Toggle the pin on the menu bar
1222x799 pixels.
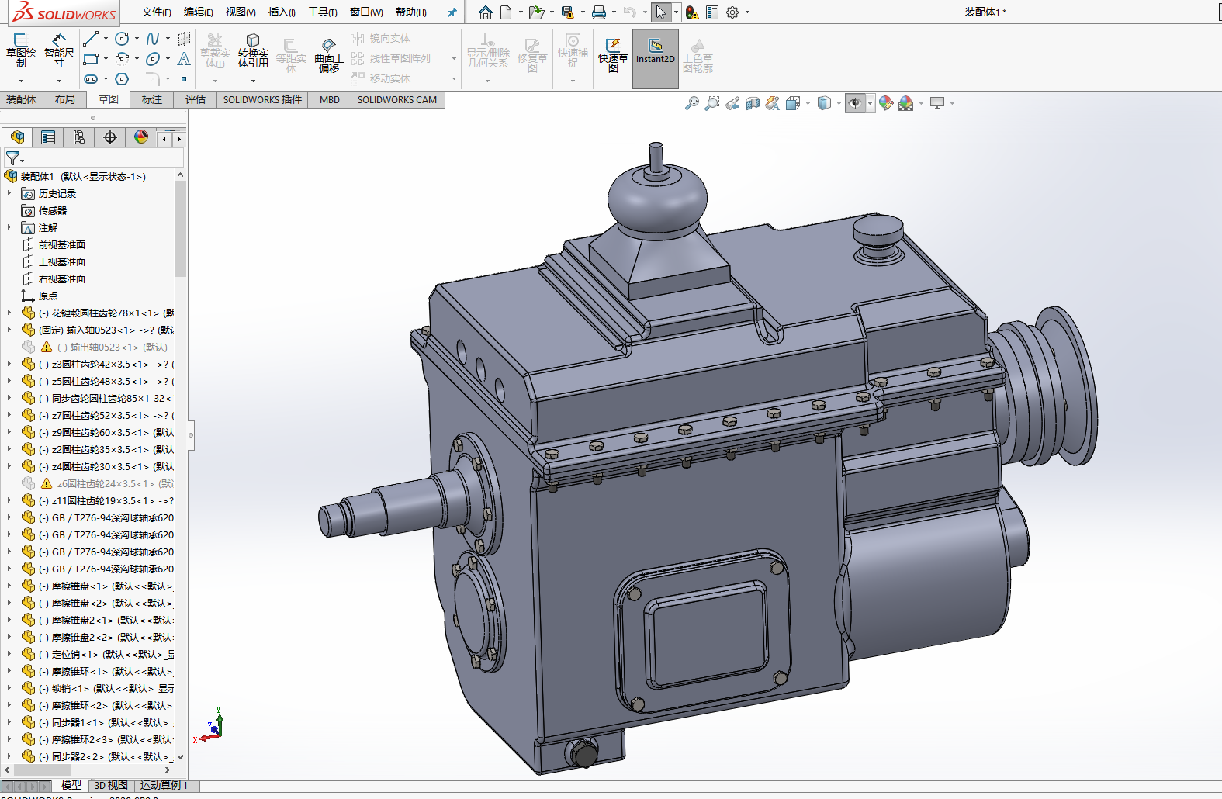click(452, 12)
